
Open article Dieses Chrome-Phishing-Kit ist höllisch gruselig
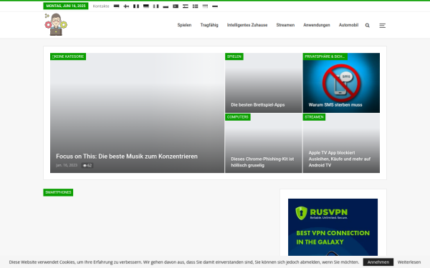[x=262, y=162]
